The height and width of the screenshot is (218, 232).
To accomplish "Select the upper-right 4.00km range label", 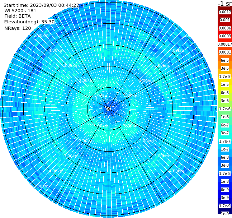I will [x=176, y=50].
